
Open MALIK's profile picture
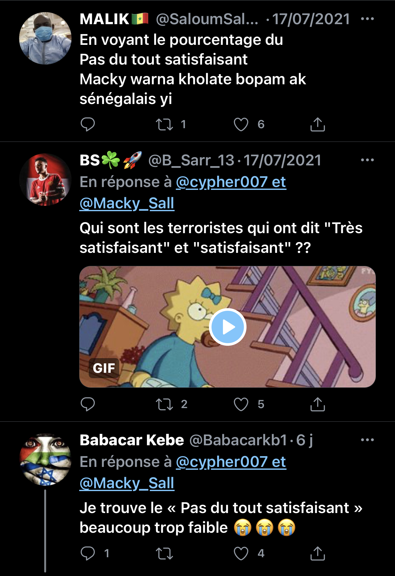[x=45, y=38]
